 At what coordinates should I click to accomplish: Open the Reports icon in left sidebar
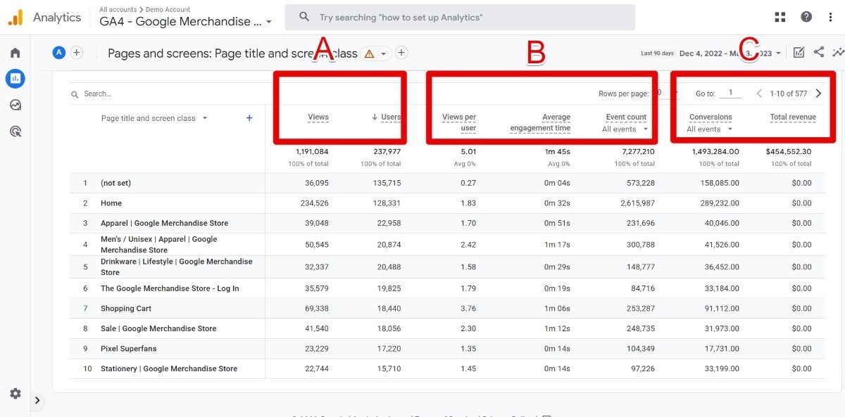pyautogui.click(x=15, y=79)
